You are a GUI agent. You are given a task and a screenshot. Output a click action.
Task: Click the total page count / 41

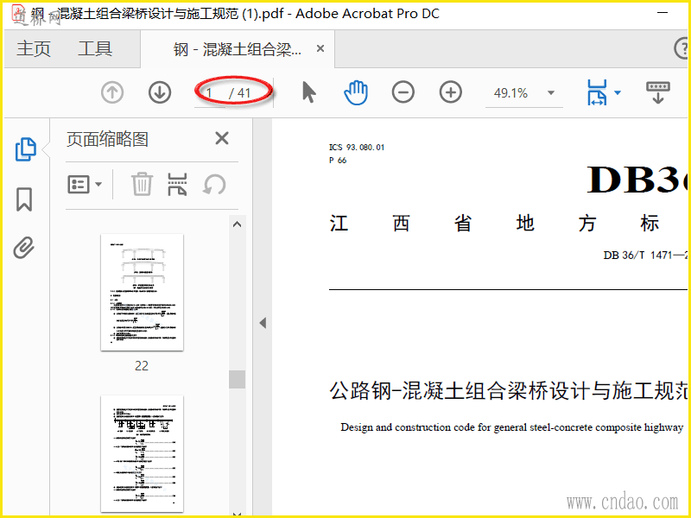(240, 93)
